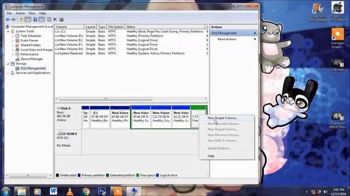
Task: Sort by the File System column header
Action: tap(116, 27)
